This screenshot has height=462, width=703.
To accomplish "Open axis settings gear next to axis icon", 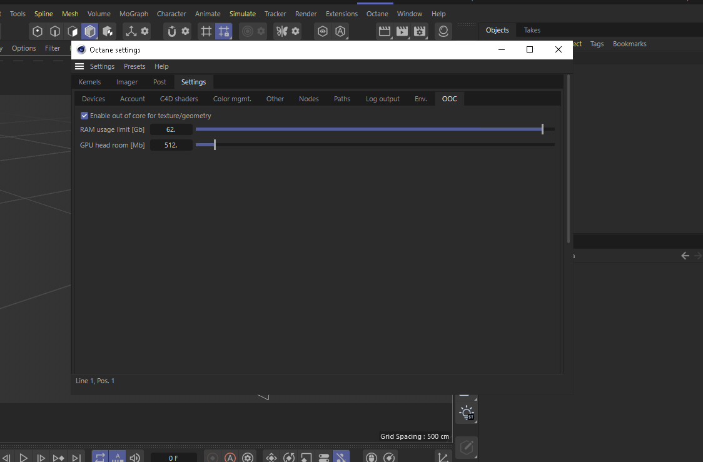I will (145, 31).
